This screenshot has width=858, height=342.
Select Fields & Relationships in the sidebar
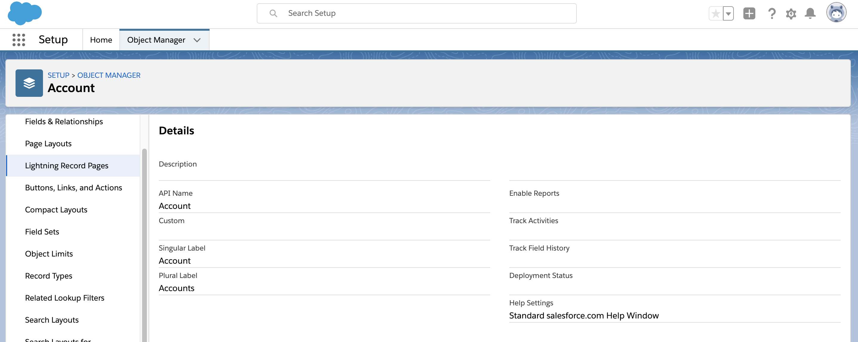64,121
